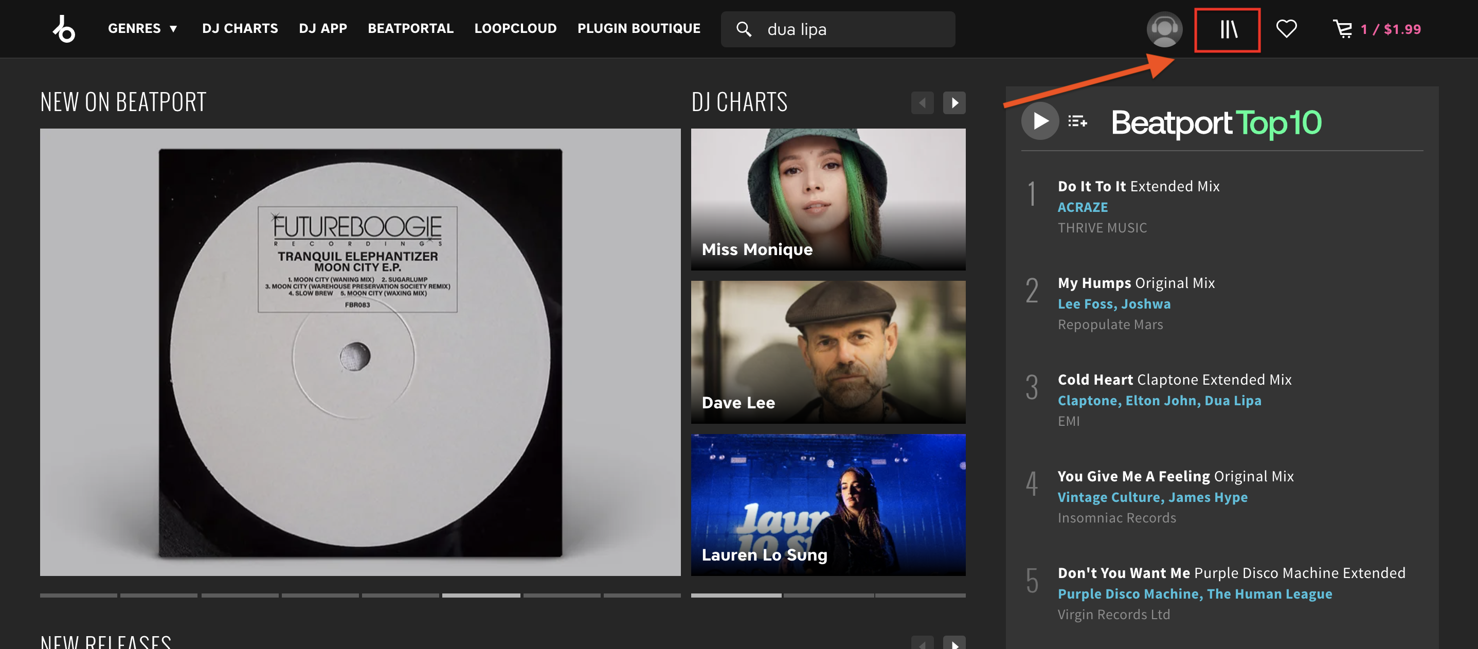Viewport: 1478px width, 649px height.
Task: Jump to first New On Beatport slide indicator
Action: [78, 596]
